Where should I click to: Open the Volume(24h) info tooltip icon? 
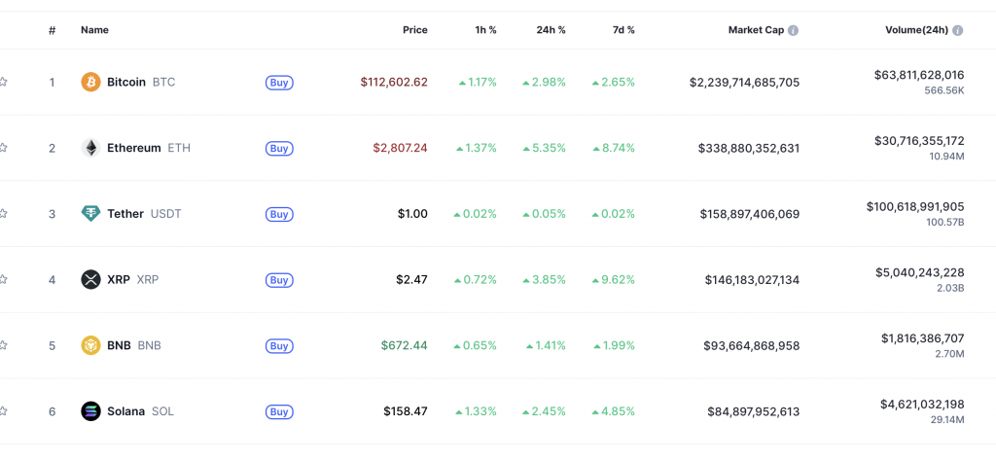tap(958, 30)
